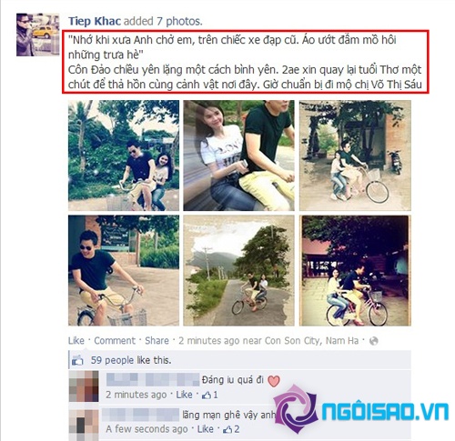Click the thumbs-up count on first comment

pyautogui.click(x=210, y=395)
